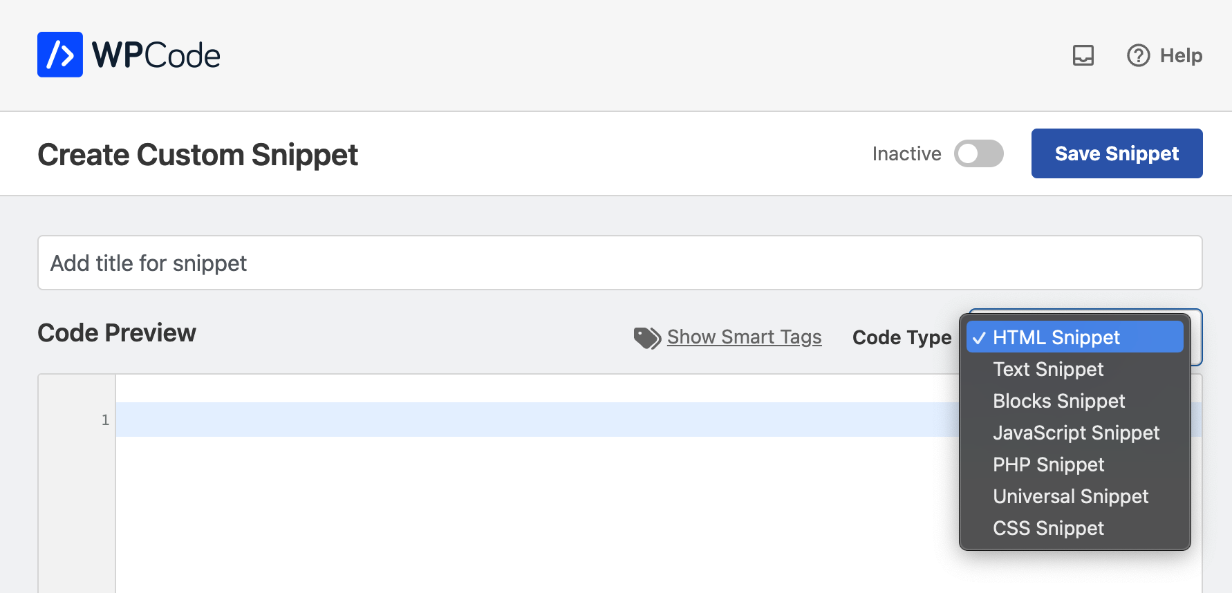Open the inbox notifications icon
The height and width of the screenshot is (593, 1232).
(1083, 55)
